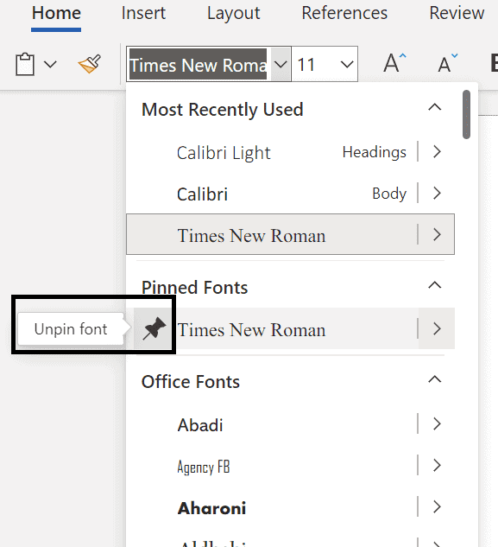Screen dimensions: 498x547
Task: Select Times New Roman under Pinned Fonts
Action: point(295,328)
